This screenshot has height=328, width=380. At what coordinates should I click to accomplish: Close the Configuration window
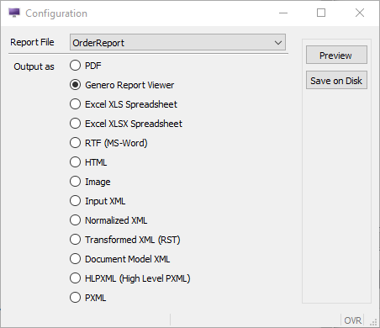(360, 13)
